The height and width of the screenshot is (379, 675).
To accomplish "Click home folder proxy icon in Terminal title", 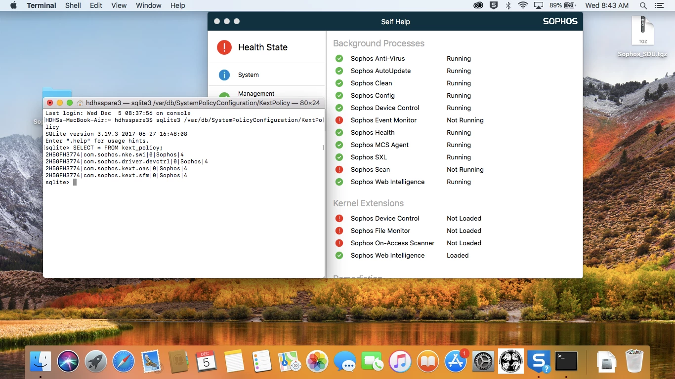I will [x=80, y=103].
